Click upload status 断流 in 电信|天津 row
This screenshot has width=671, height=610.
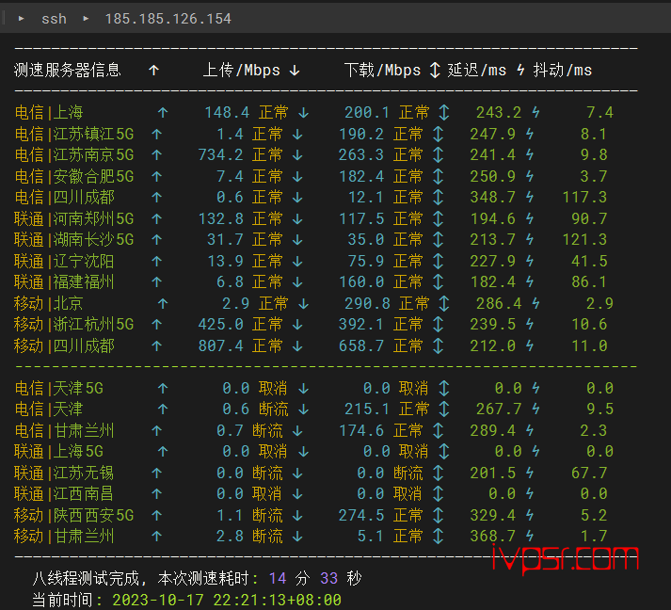click(x=273, y=409)
